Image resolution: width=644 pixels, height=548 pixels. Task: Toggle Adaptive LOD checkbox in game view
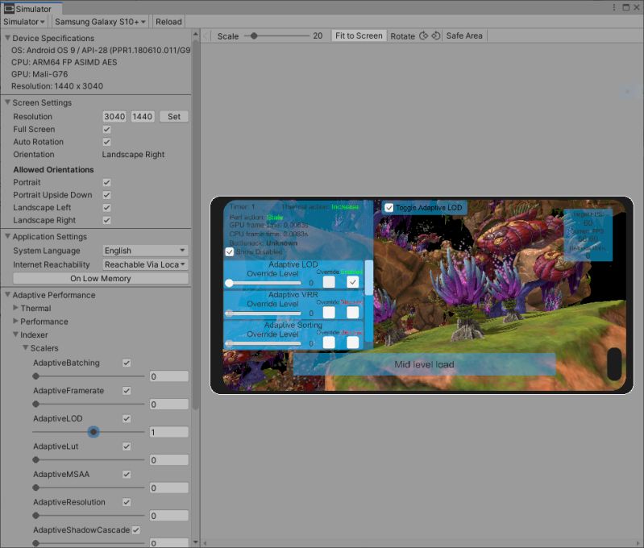tap(389, 208)
